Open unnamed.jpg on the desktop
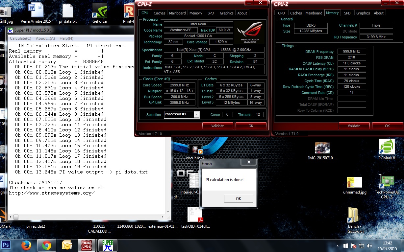The image size is (404, 252). pos(354,186)
